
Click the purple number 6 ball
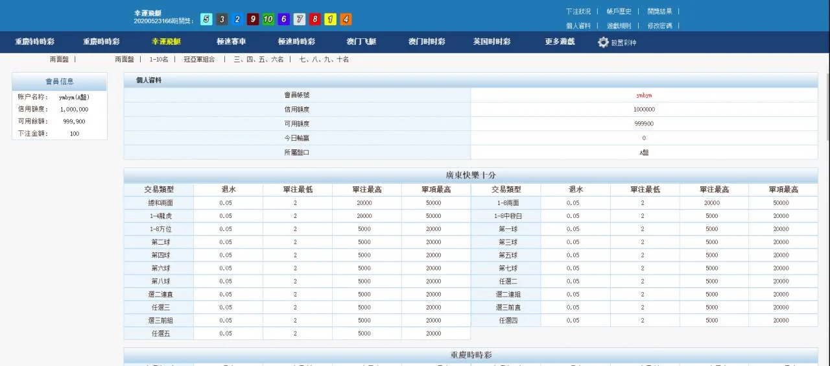[284, 19]
